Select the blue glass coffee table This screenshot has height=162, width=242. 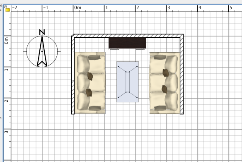click(128, 82)
